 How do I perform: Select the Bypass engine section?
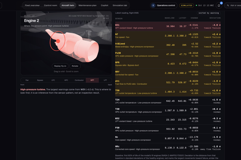pyautogui.click(x=40, y=80)
